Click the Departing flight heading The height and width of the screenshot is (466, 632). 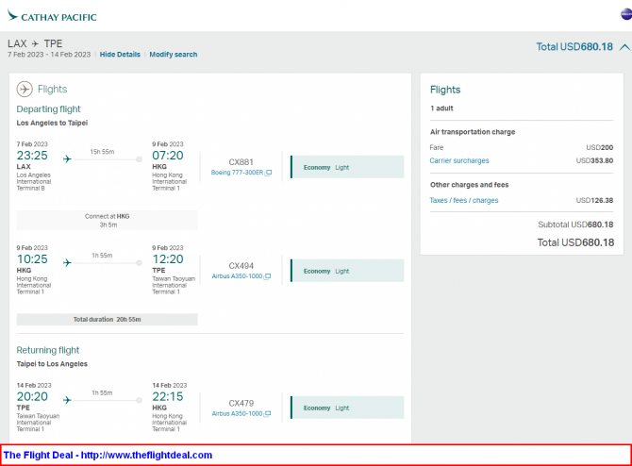[48, 108]
